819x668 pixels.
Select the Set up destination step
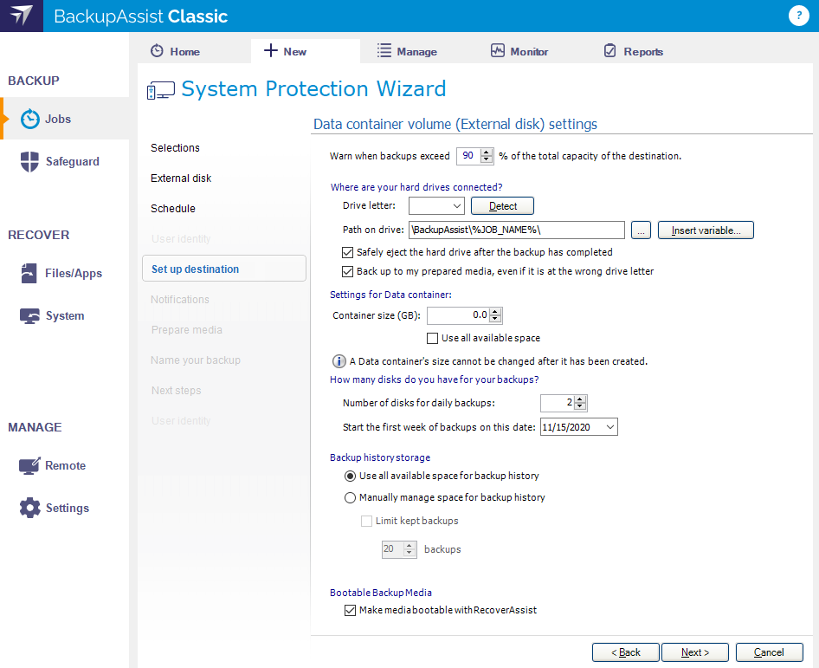pyautogui.click(x=224, y=269)
